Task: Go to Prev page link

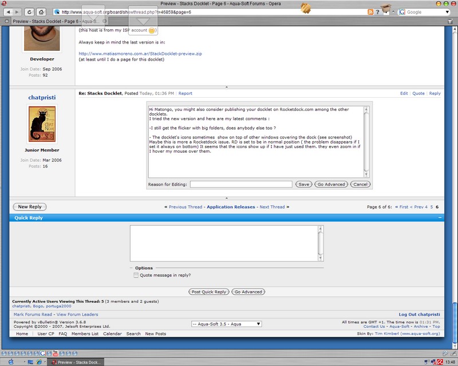Action: click(x=417, y=207)
